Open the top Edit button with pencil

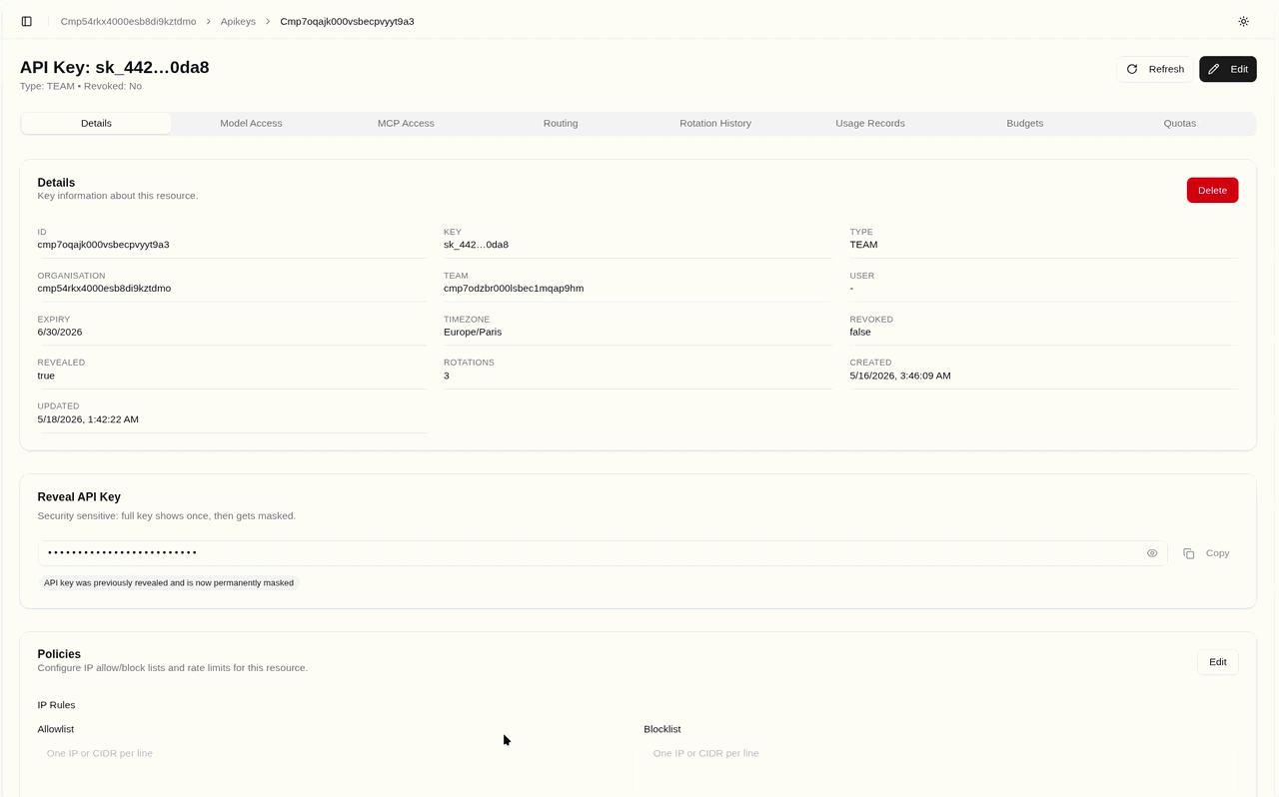coord(1227,69)
